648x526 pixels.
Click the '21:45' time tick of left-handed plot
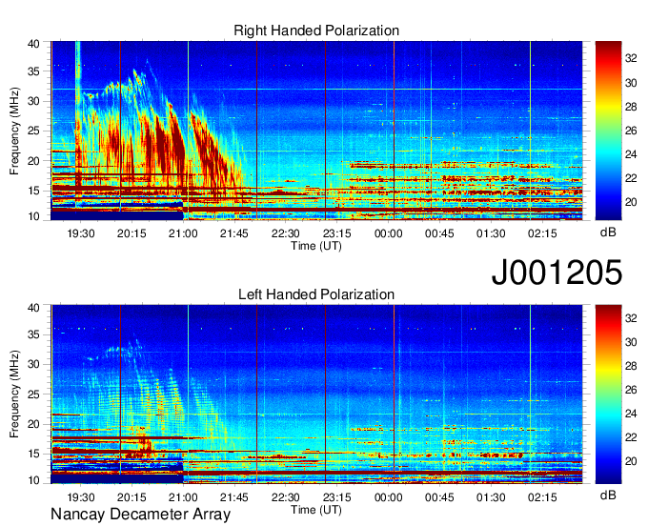point(234,497)
